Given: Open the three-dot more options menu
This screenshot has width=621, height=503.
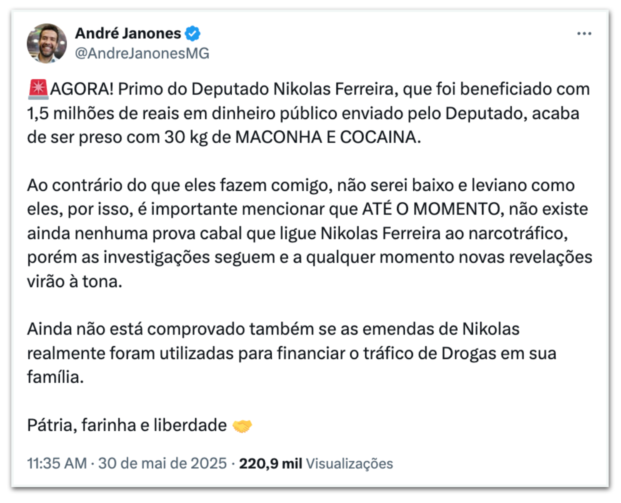Looking at the screenshot, I should [584, 33].
